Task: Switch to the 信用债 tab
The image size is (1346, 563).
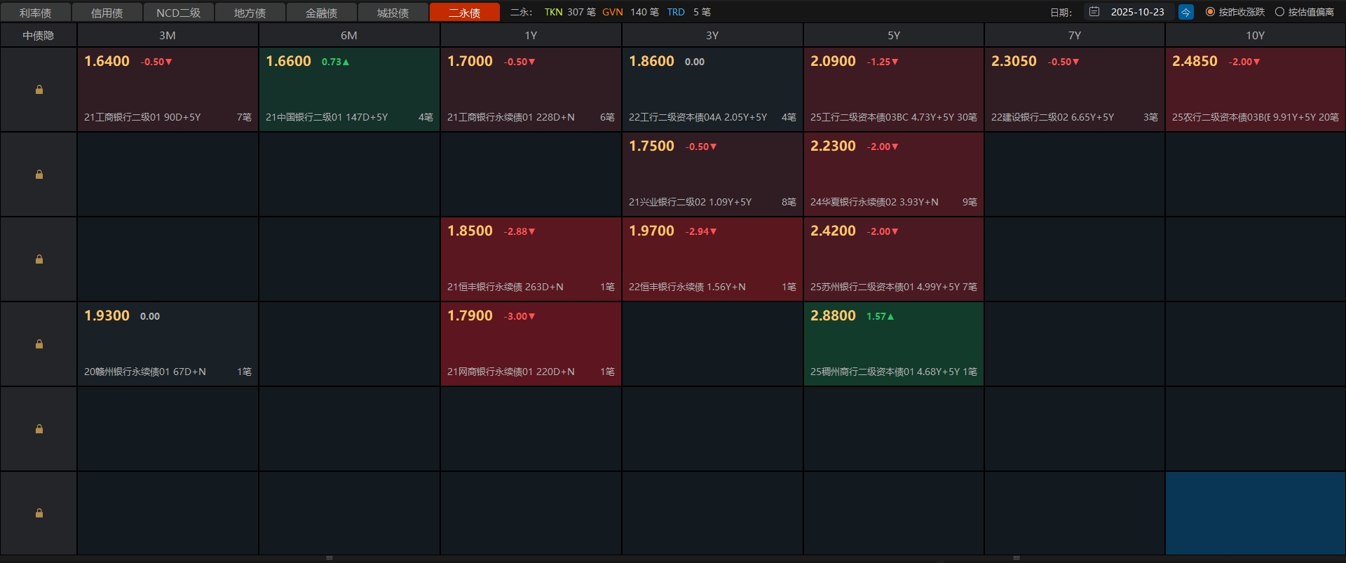Action: 107,13
